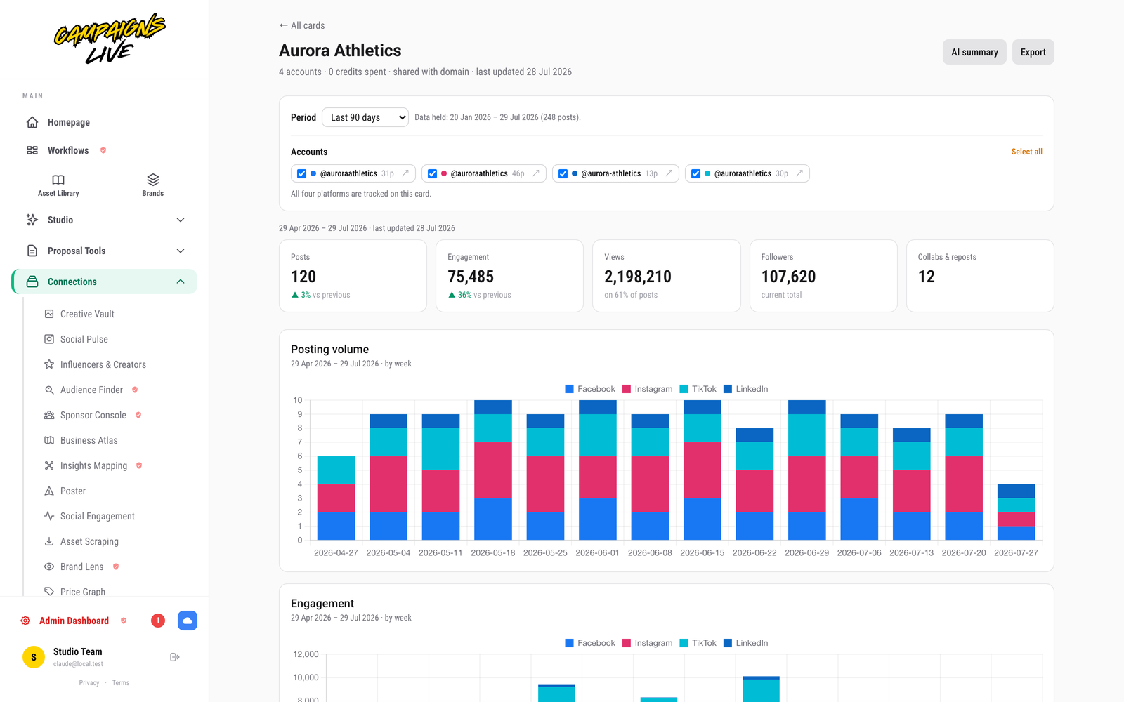Open Asset Library book icon
Image resolution: width=1124 pixels, height=702 pixels.
[58, 180]
